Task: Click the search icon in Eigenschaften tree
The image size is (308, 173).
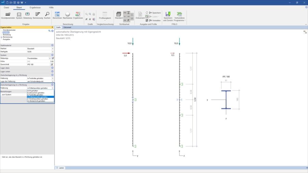Action: 49,31
